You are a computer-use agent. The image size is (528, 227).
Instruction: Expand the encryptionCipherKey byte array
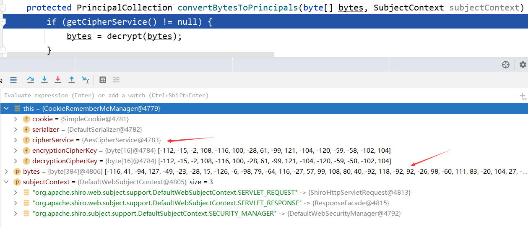16,150
